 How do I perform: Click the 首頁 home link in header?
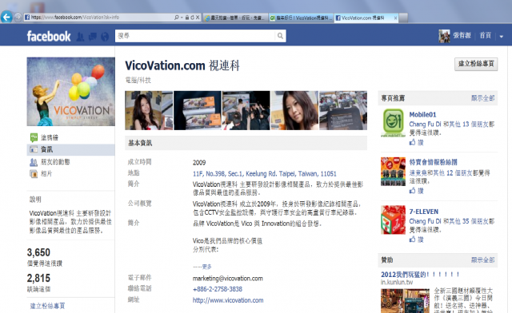coord(486,36)
